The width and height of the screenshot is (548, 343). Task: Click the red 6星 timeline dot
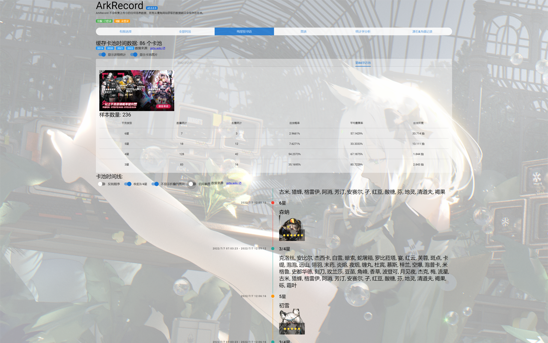[x=273, y=203]
